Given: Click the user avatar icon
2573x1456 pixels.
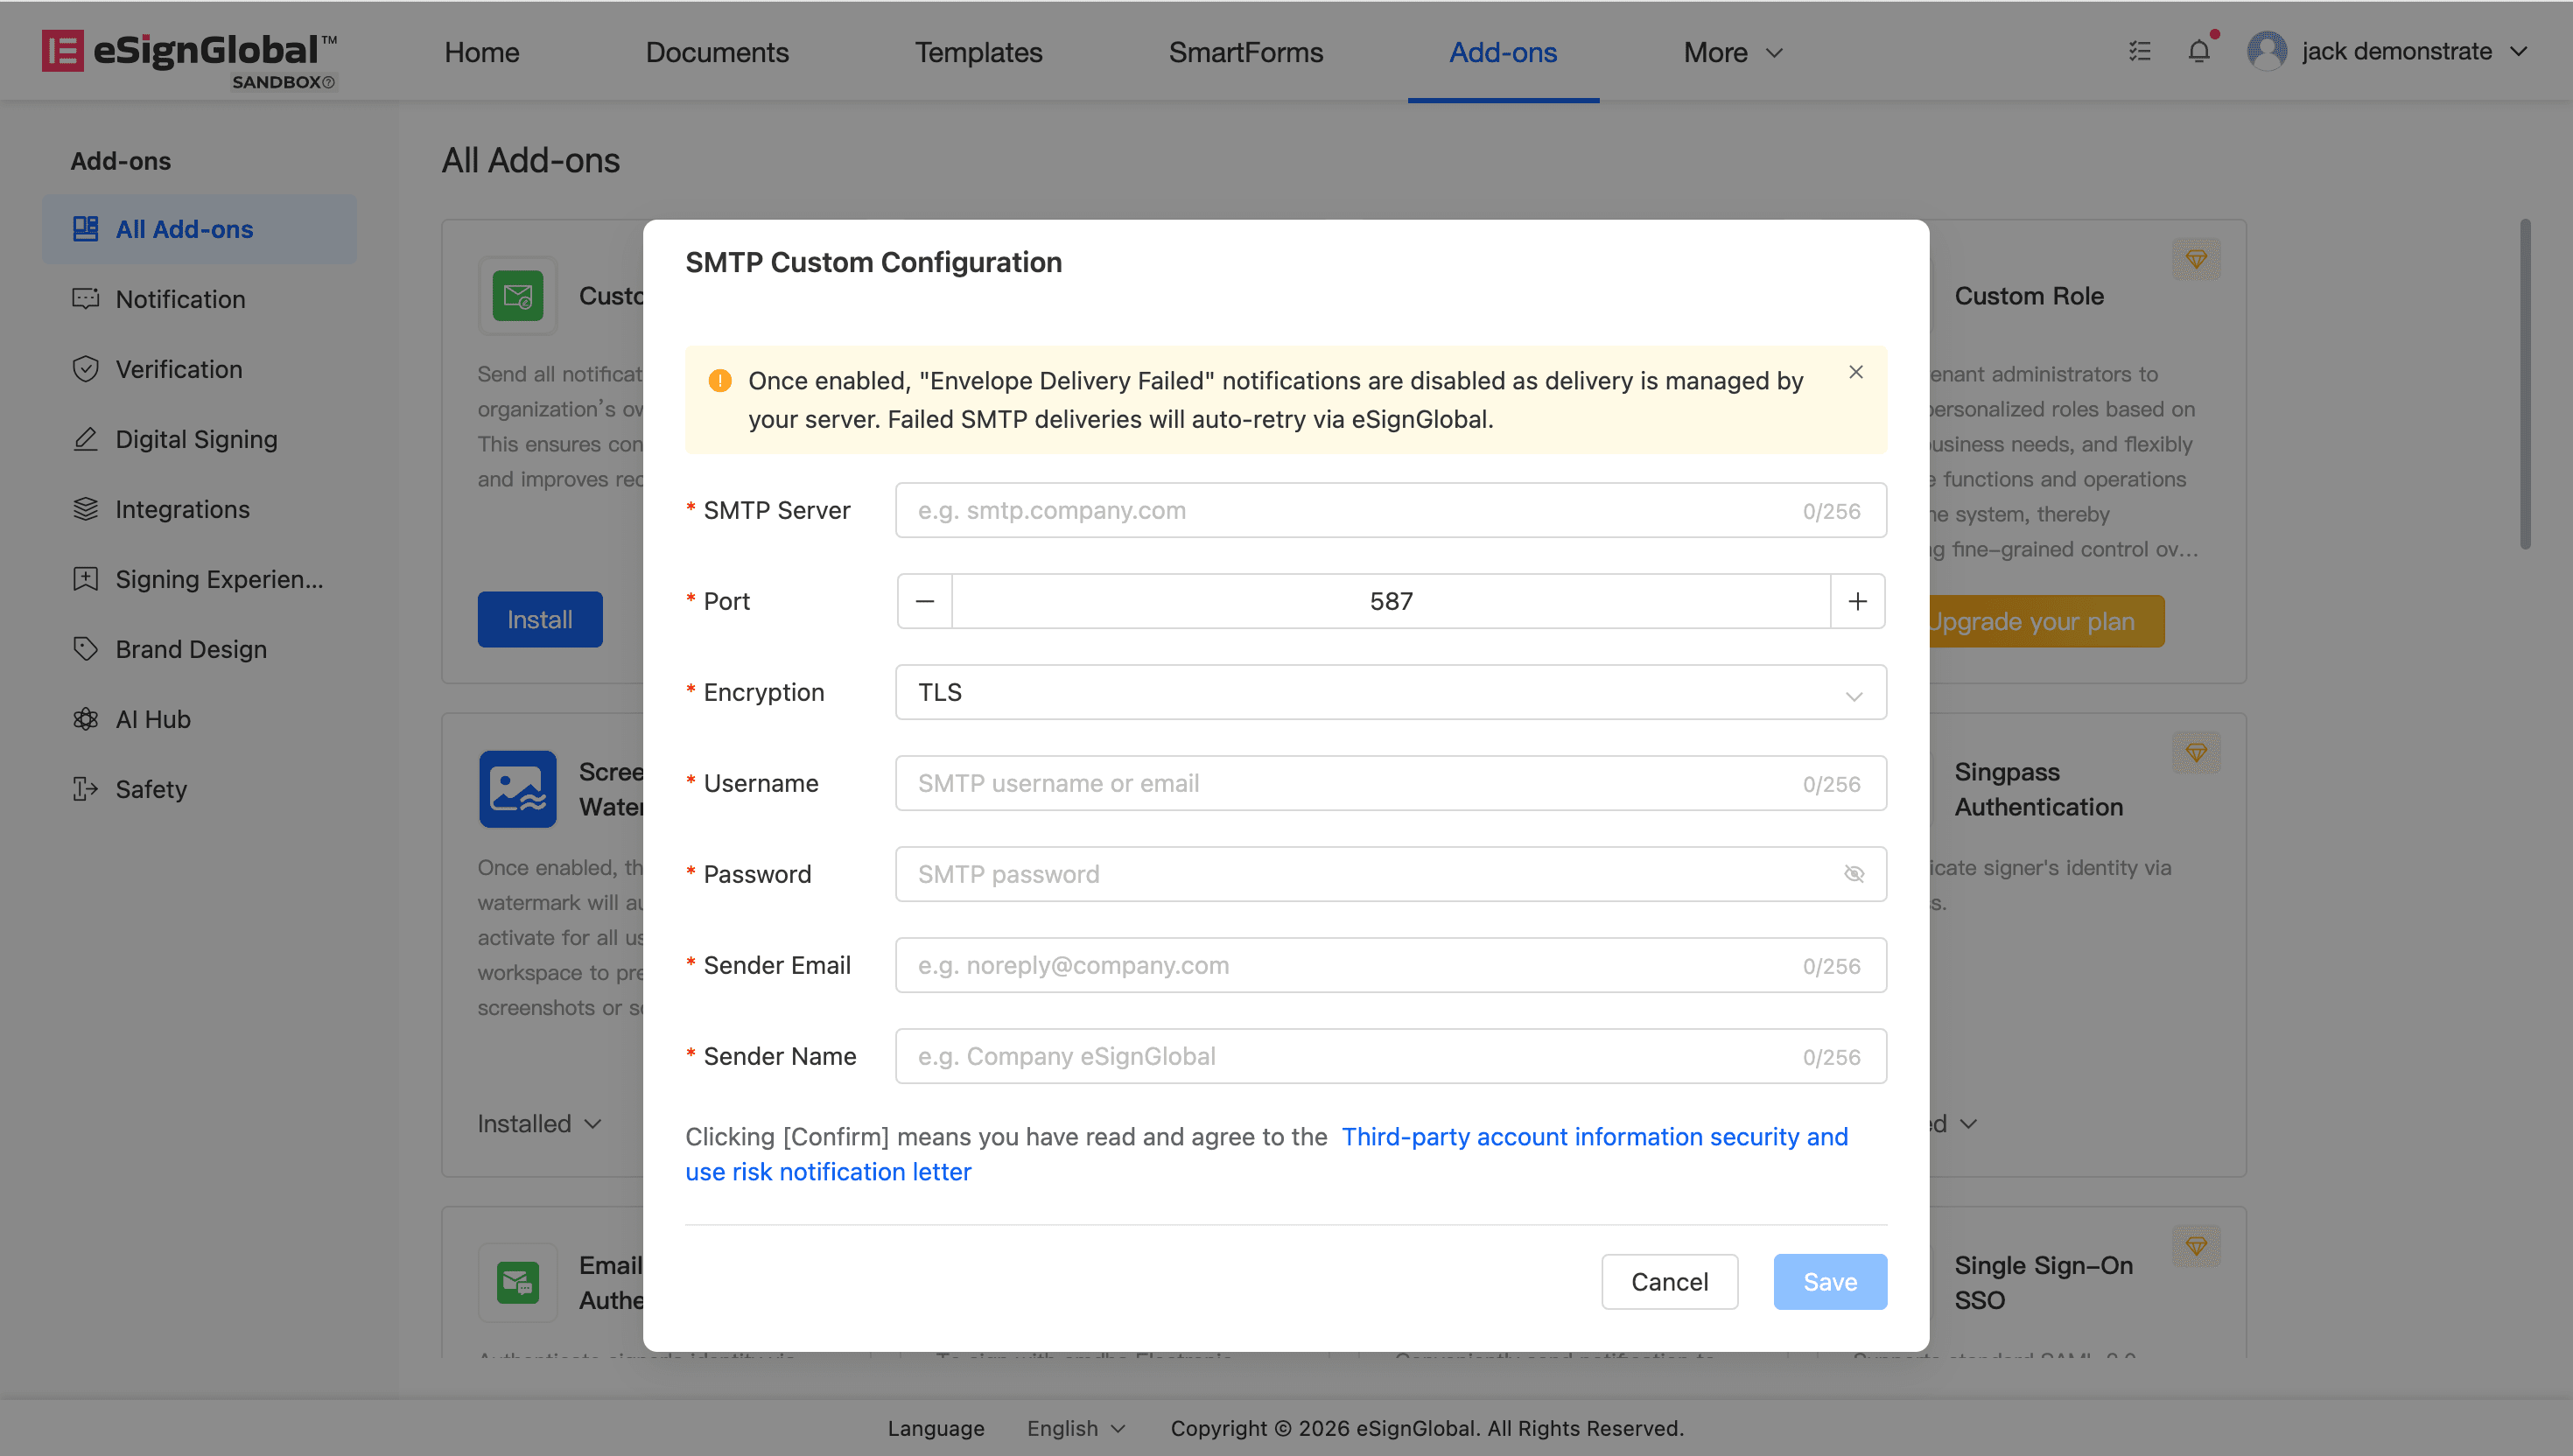Looking at the screenshot, I should pyautogui.click(x=2266, y=51).
